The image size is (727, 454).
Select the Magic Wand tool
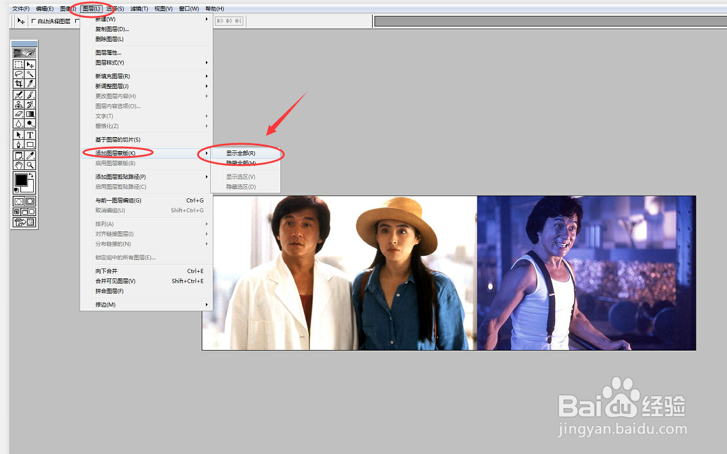coord(30,74)
